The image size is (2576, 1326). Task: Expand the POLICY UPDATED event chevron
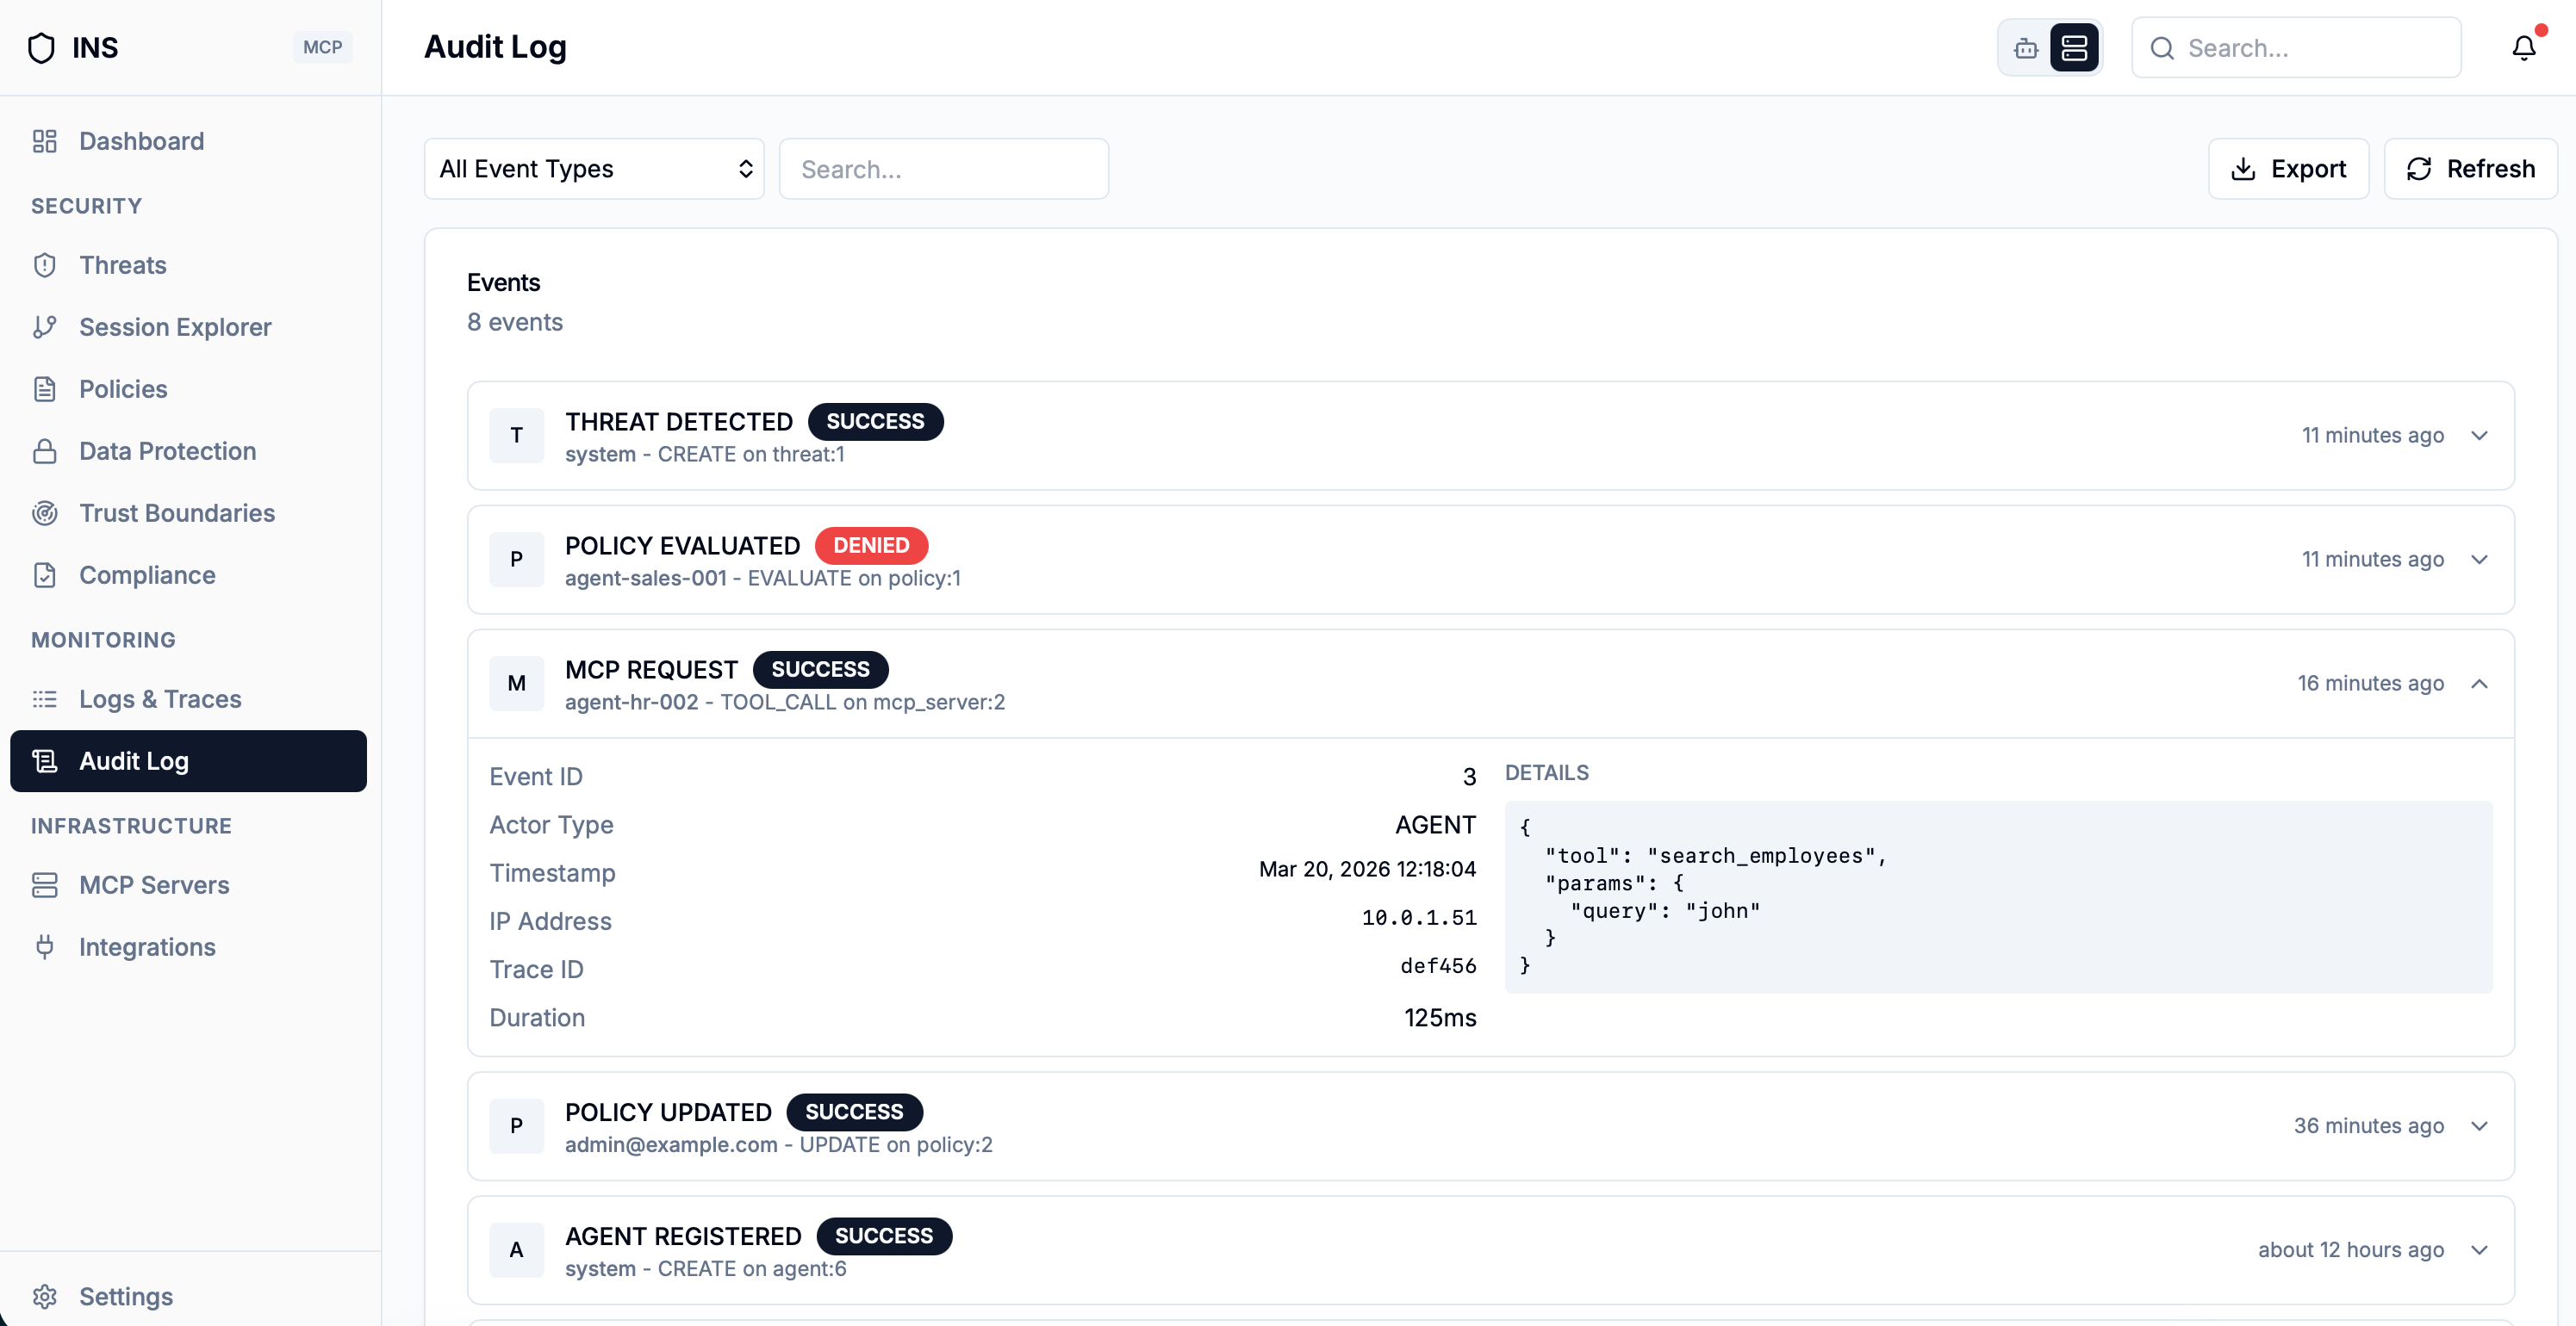(2479, 1126)
